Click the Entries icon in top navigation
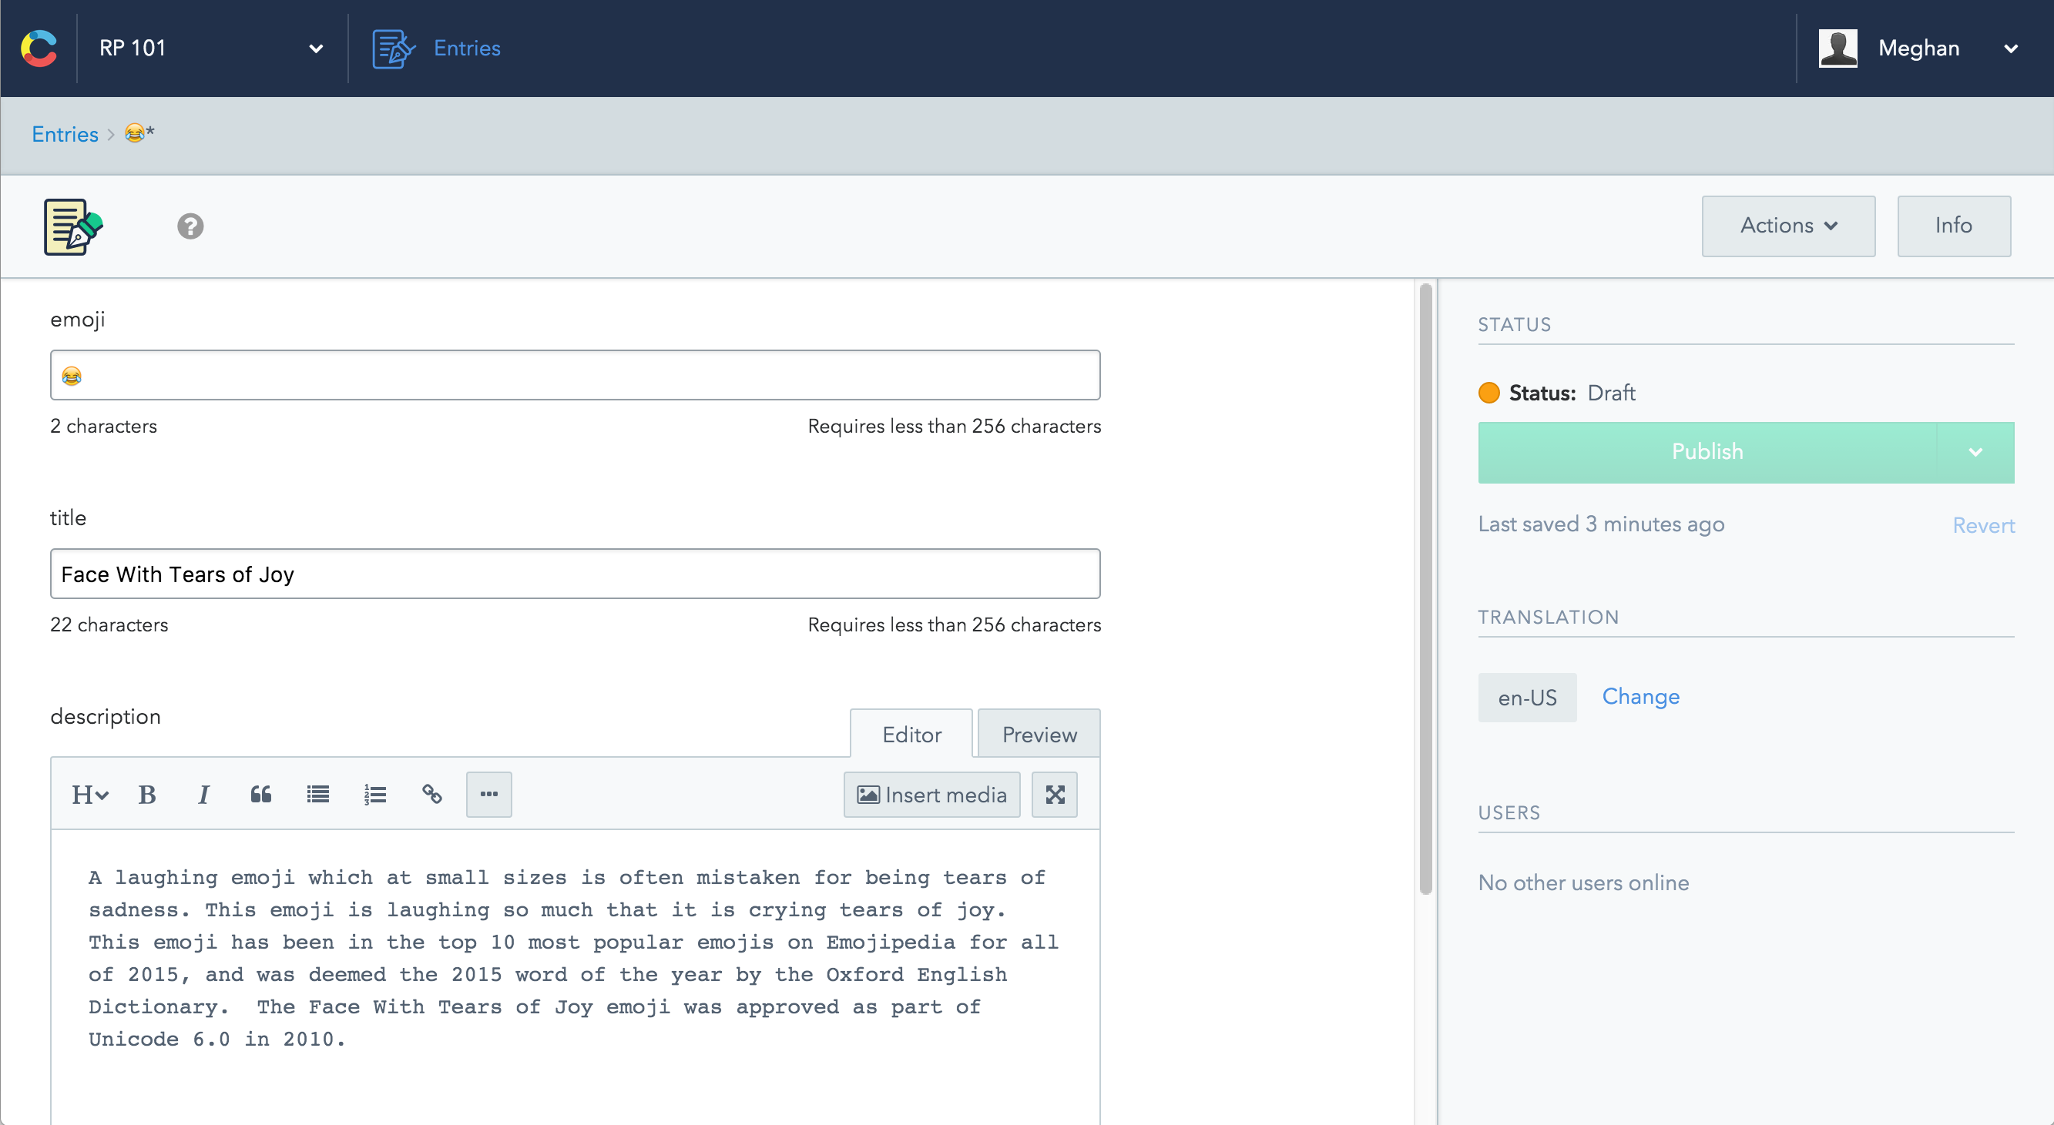The height and width of the screenshot is (1125, 2054). 393,49
